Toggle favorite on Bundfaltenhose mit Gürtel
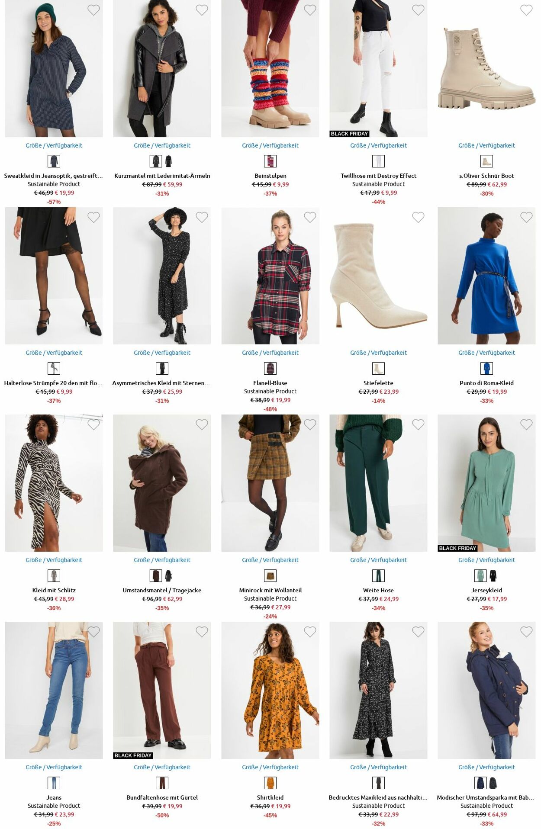 tap(202, 632)
